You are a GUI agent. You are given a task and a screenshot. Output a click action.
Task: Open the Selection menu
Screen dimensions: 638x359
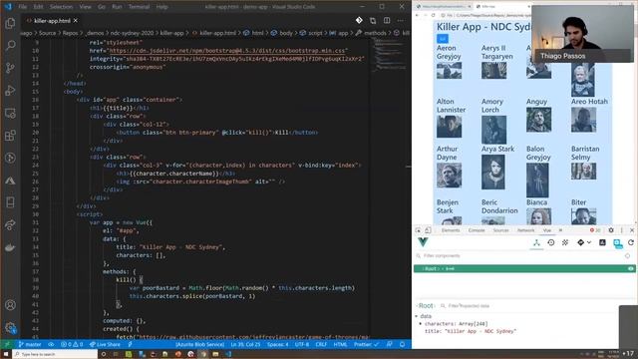pos(62,7)
